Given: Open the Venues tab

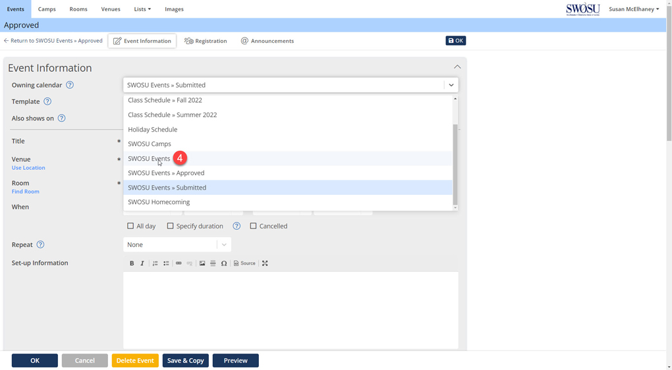Looking at the screenshot, I should pos(111,9).
